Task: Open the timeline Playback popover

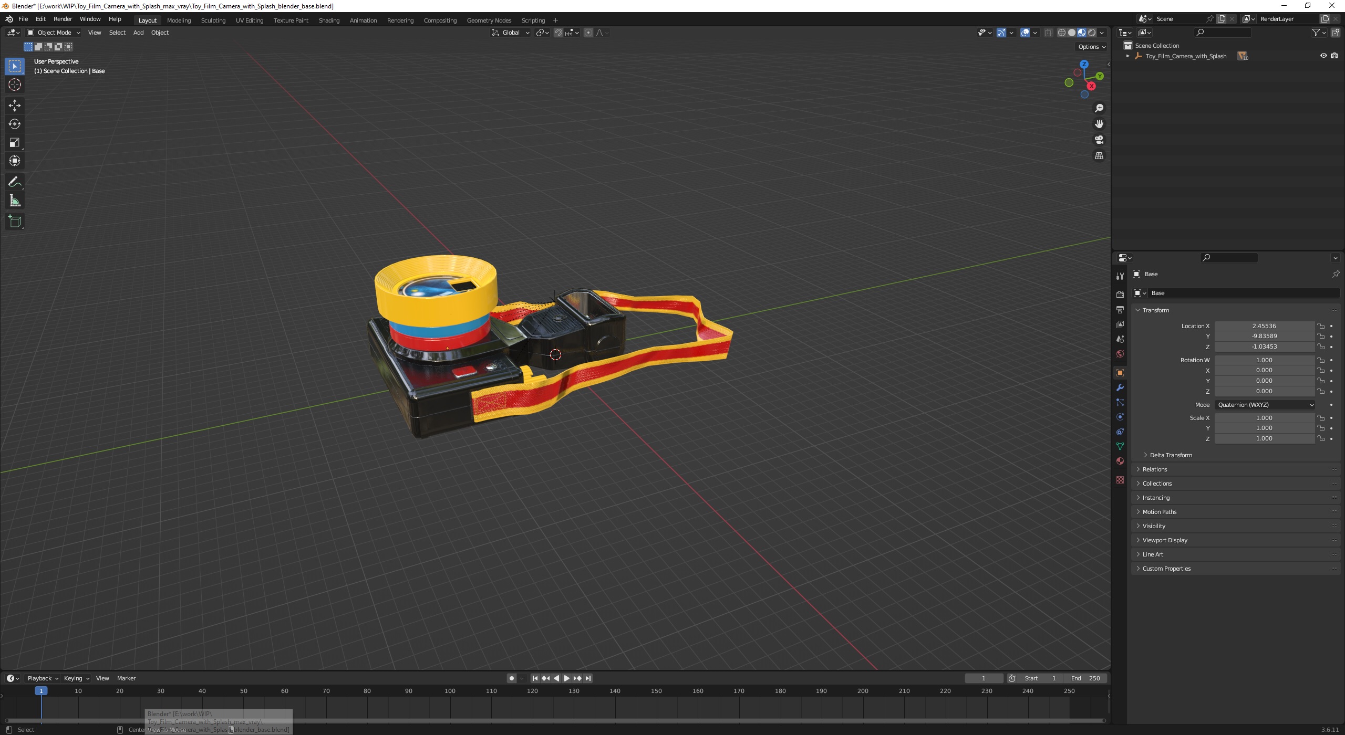Action: (43, 678)
